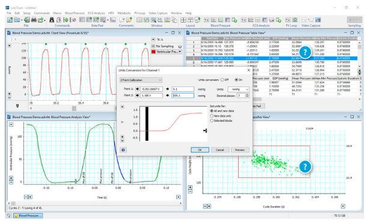Click OK in Units Conversion dialog
The width and height of the screenshot is (368, 223).
click(x=200, y=150)
